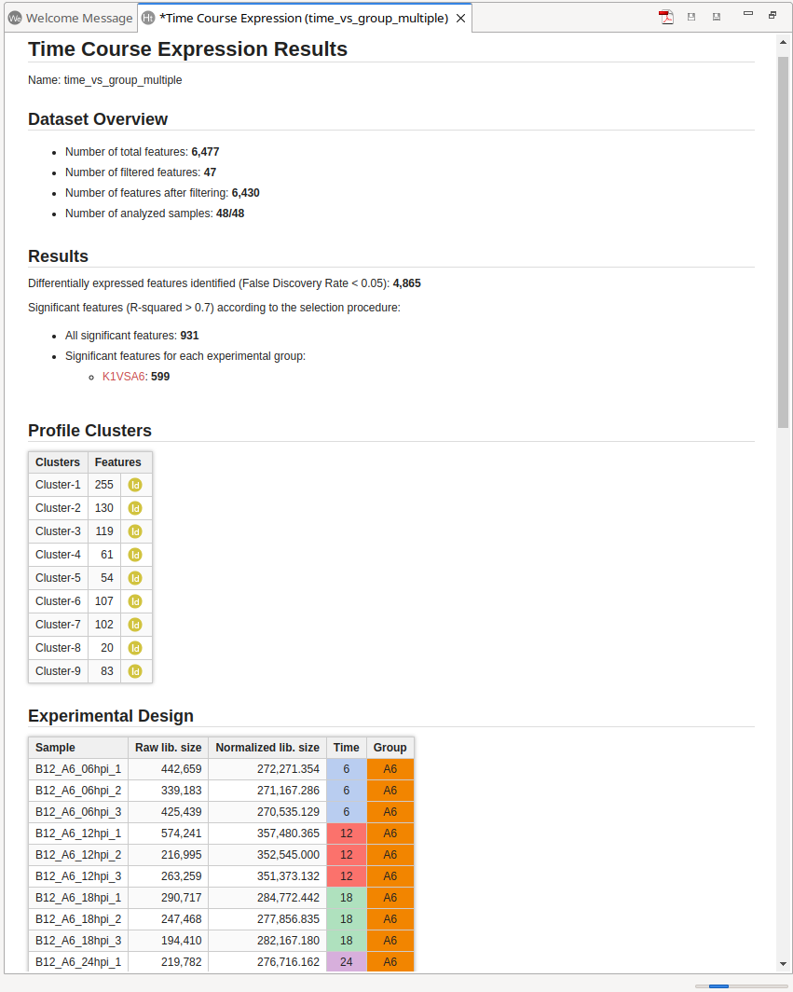
Task: Export the report as PDF
Action: coord(666,17)
